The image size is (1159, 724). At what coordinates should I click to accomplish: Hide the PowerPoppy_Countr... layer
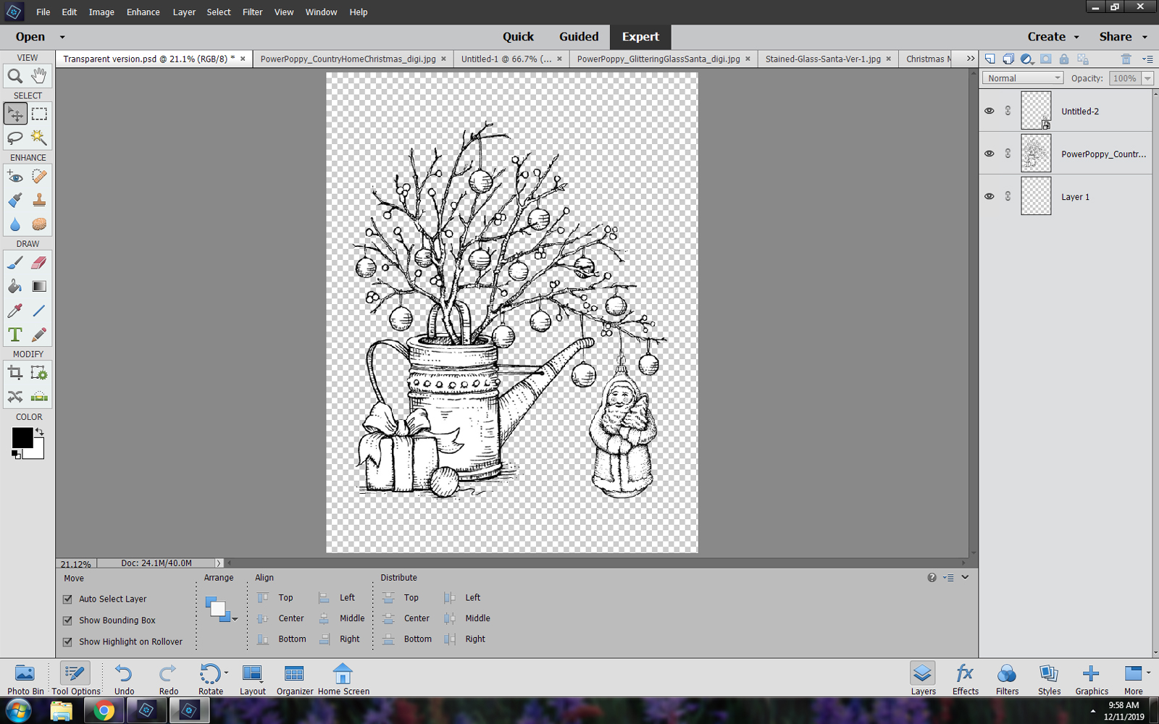[x=989, y=153]
